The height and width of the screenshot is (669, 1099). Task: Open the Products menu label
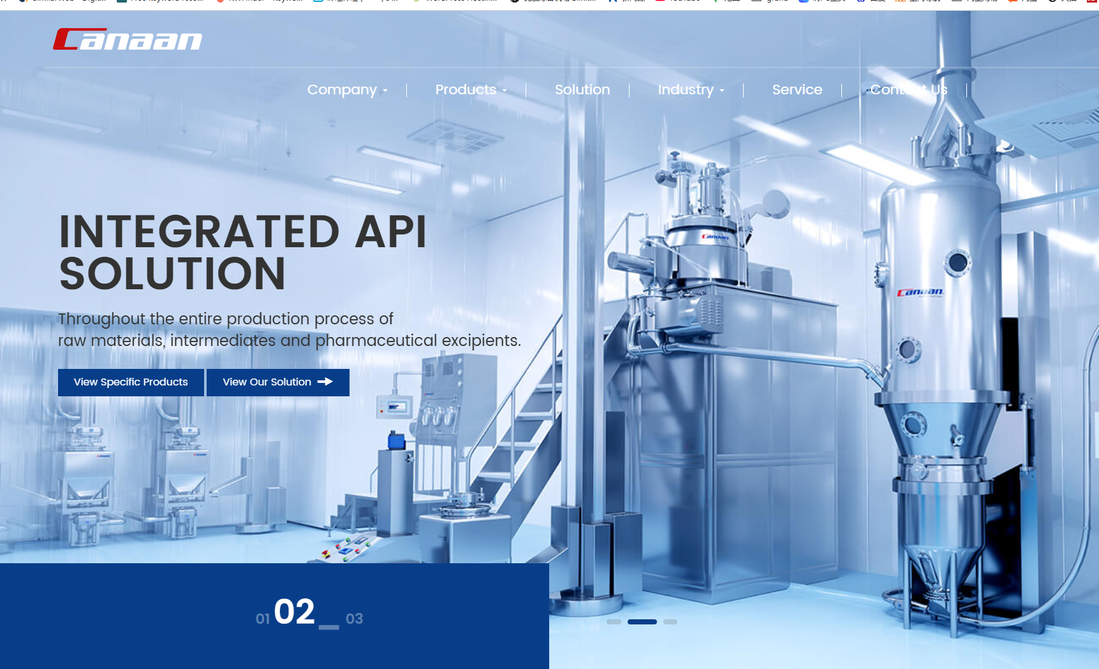point(466,90)
